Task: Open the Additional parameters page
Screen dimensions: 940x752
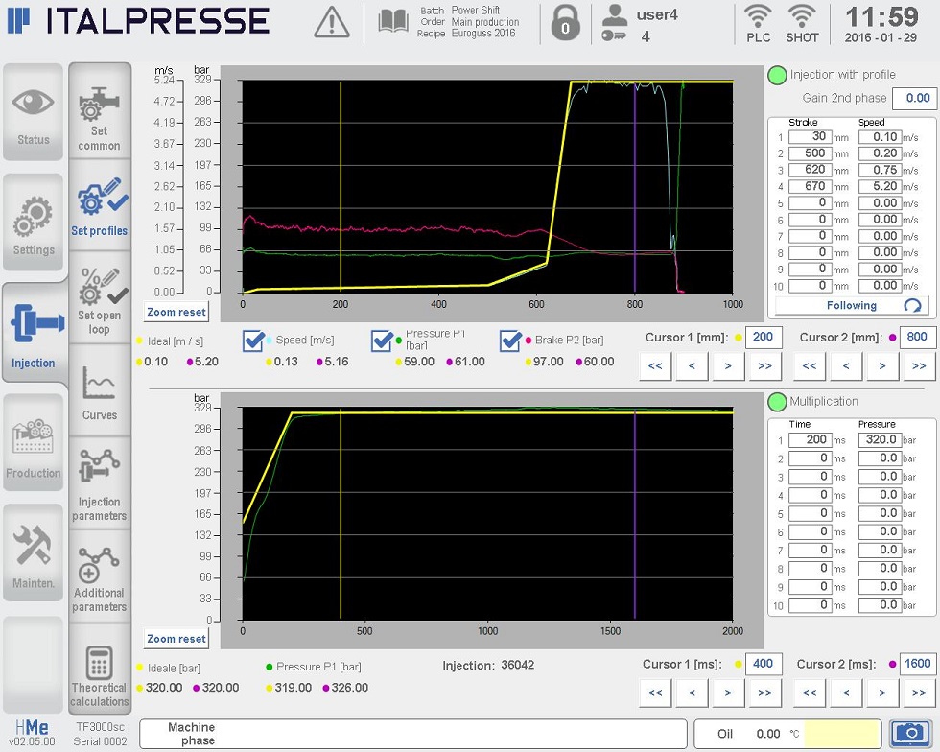Action: pyautogui.click(x=100, y=576)
